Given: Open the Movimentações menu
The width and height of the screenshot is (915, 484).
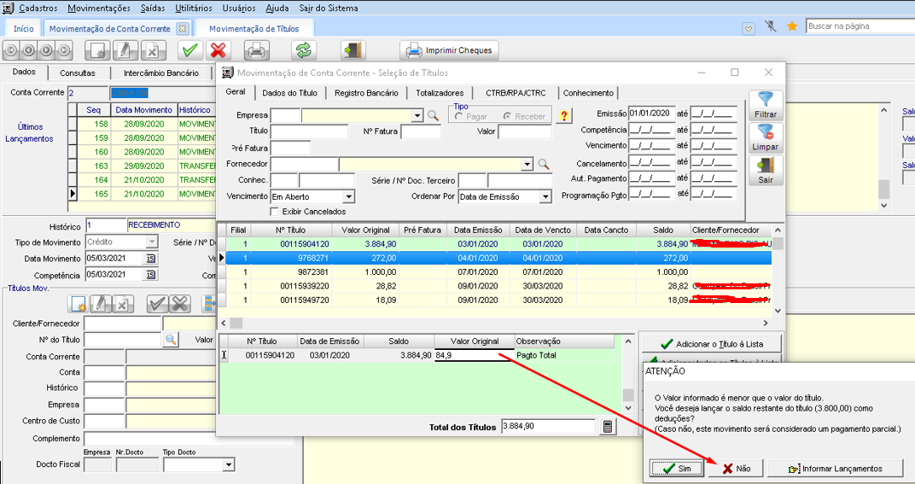Looking at the screenshot, I should 98,8.
